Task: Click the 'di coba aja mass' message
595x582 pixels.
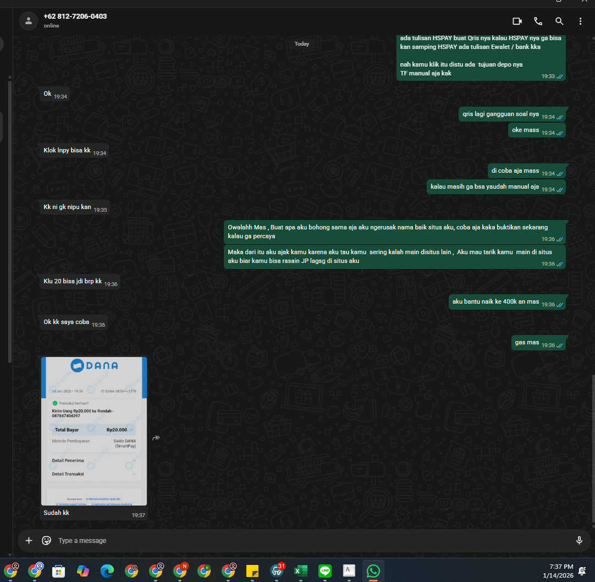Action: (x=526, y=171)
